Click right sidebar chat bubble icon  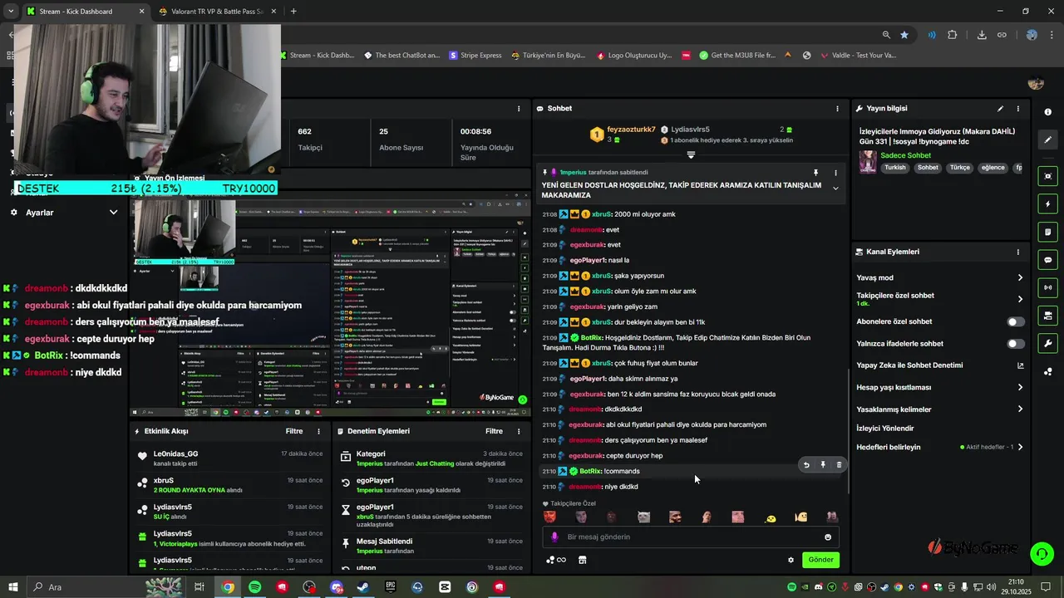(x=1047, y=260)
